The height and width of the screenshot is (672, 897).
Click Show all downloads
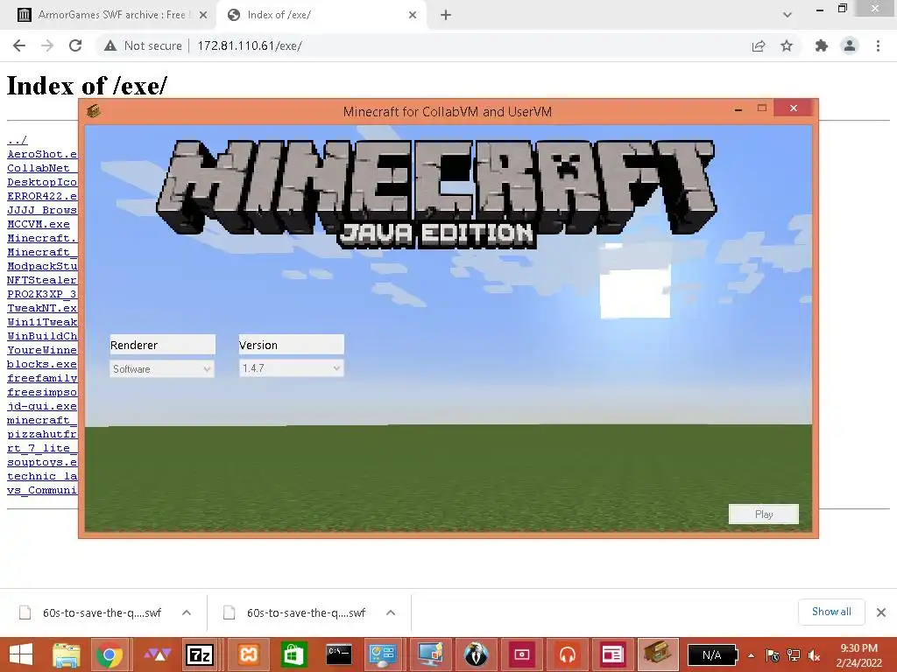click(831, 612)
